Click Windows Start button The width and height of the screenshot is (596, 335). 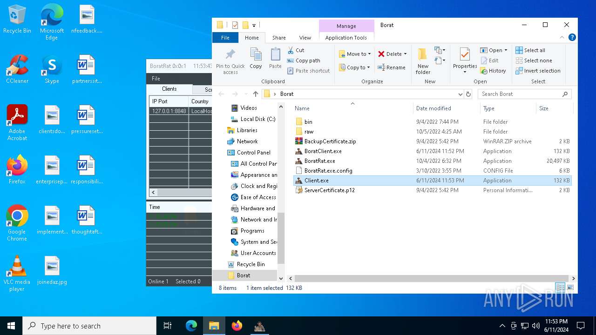pos(11,326)
